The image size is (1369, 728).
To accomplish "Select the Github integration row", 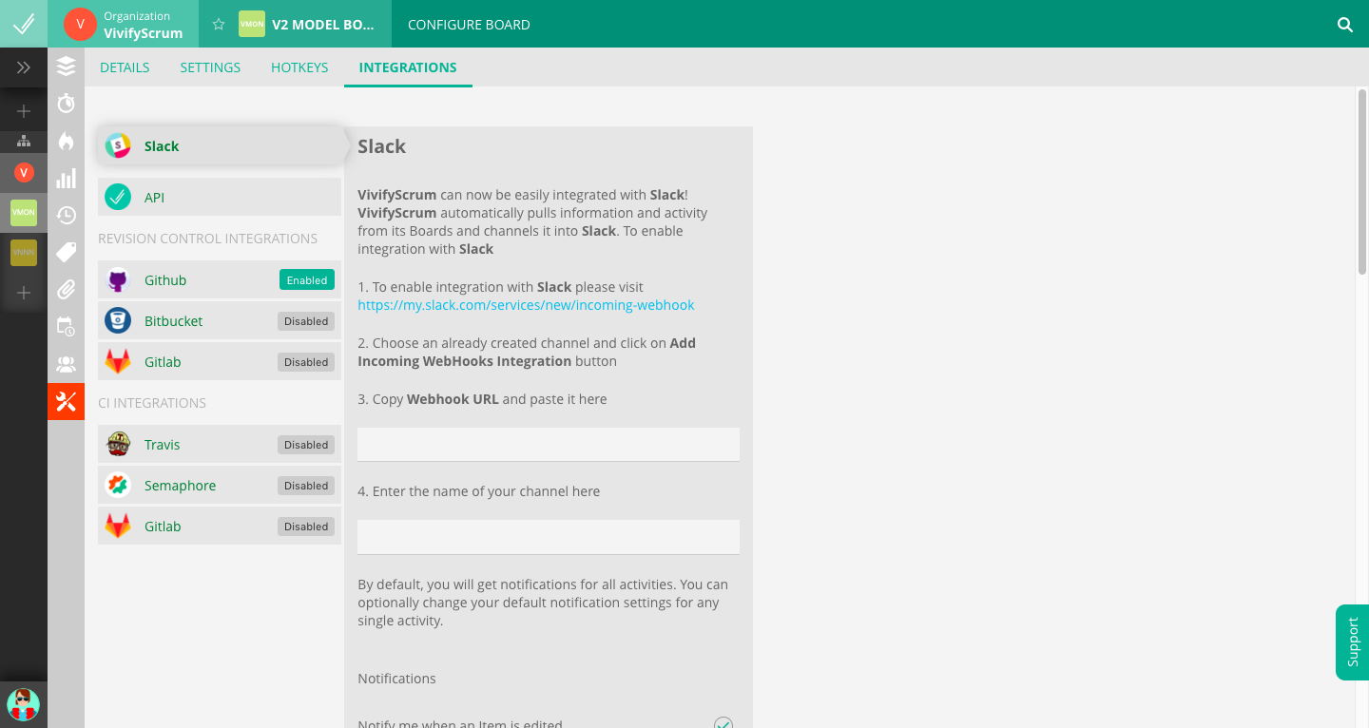I will pos(220,280).
